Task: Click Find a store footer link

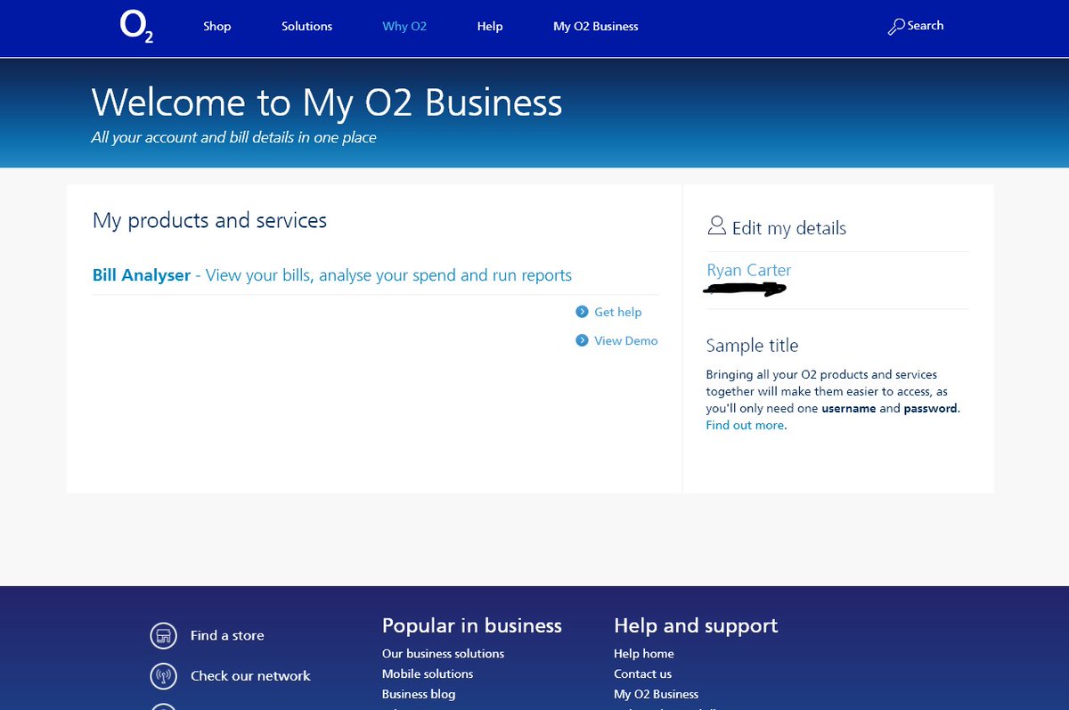Action: [x=227, y=636]
